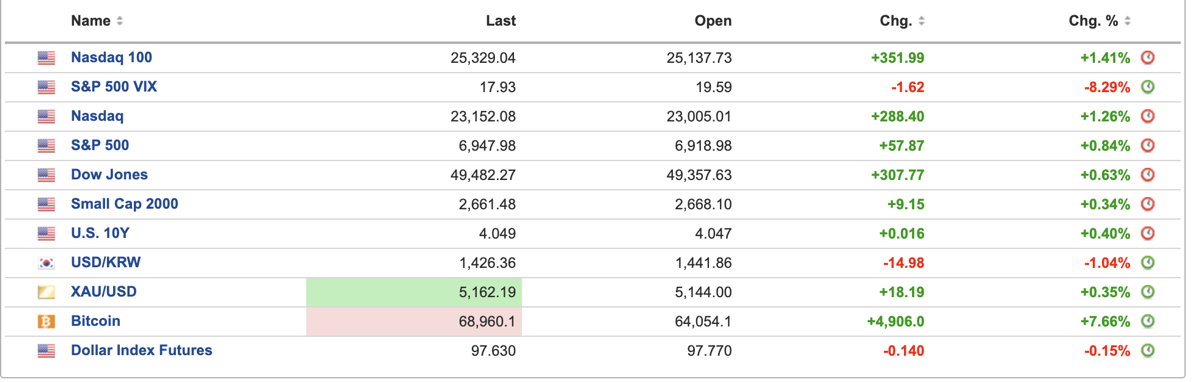Click the pink highlighted Bitcoin last price
Viewport: 1193px width, 382px height.
coord(487,322)
